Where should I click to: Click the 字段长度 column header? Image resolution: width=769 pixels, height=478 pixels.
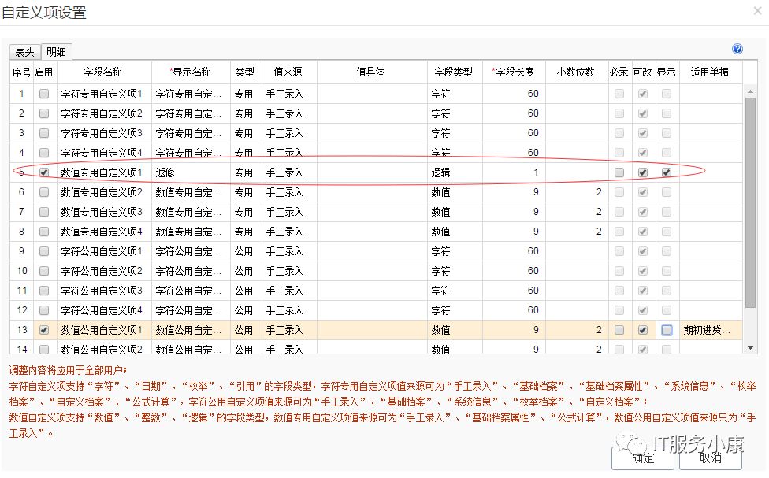pyautogui.click(x=514, y=72)
